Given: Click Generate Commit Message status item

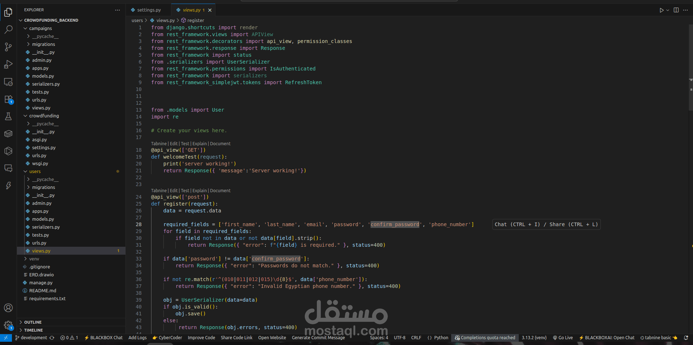Looking at the screenshot, I should (318, 338).
